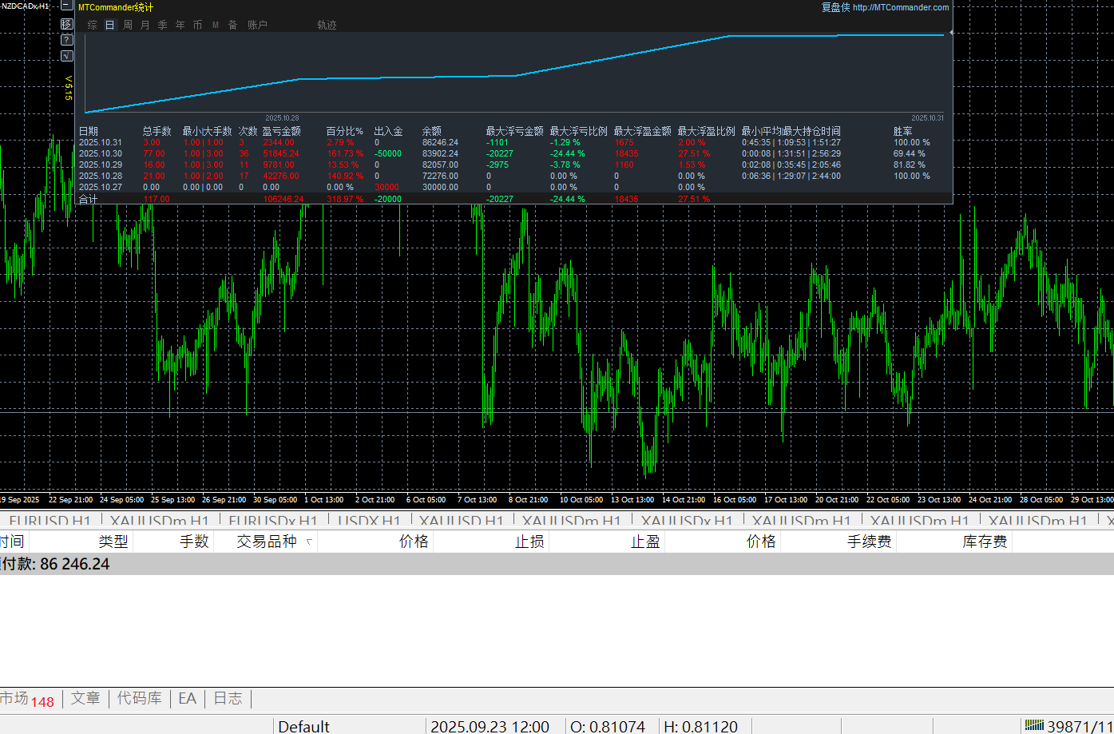Click the connection signal bars status icon
This screenshot has width=1114, height=734.
[x=1034, y=725]
